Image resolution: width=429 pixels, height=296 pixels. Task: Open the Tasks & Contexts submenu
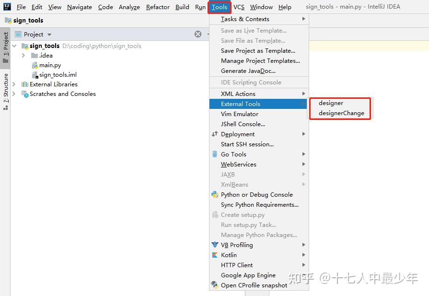[259, 19]
